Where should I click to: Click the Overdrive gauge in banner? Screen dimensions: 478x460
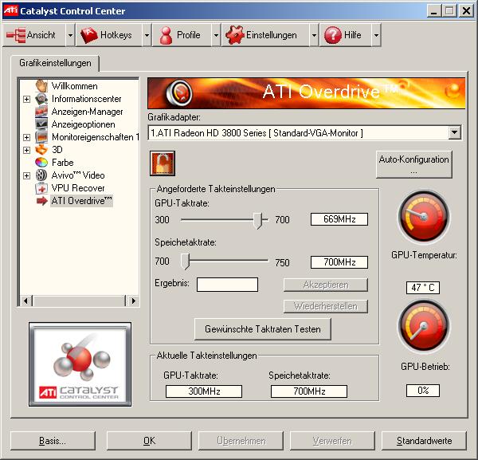(179, 92)
